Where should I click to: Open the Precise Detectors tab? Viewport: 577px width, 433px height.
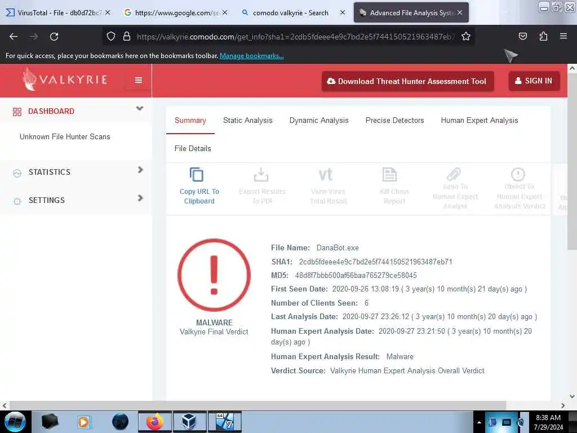[x=394, y=121]
